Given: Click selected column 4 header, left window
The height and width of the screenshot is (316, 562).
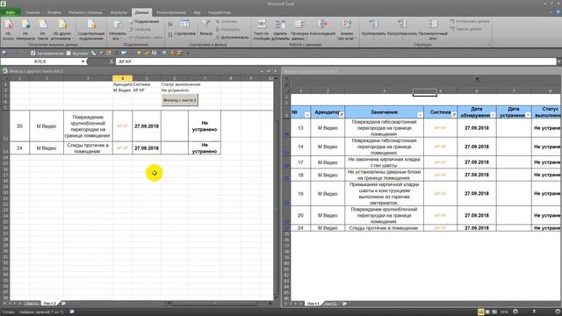Looking at the screenshot, I should click(122, 78).
